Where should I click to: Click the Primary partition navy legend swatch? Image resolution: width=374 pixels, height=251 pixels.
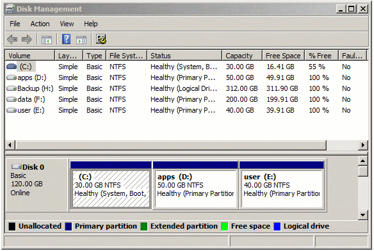pyautogui.click(x=69, y=227)
